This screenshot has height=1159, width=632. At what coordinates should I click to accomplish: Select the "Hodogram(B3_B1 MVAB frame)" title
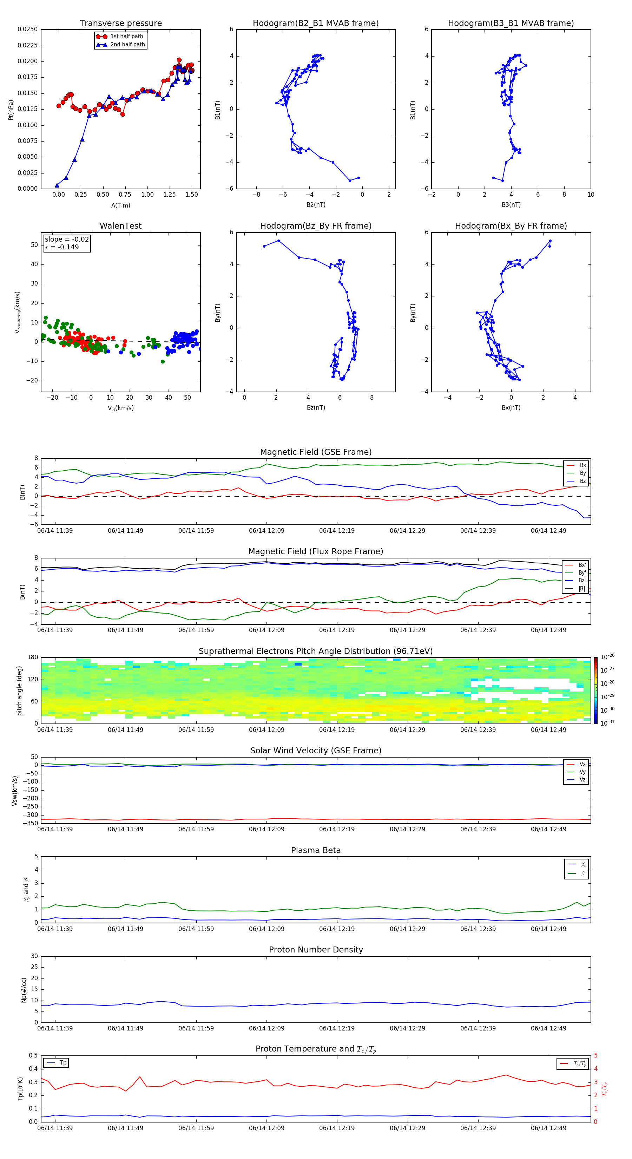pyautogui.click(x=511, y=24)
